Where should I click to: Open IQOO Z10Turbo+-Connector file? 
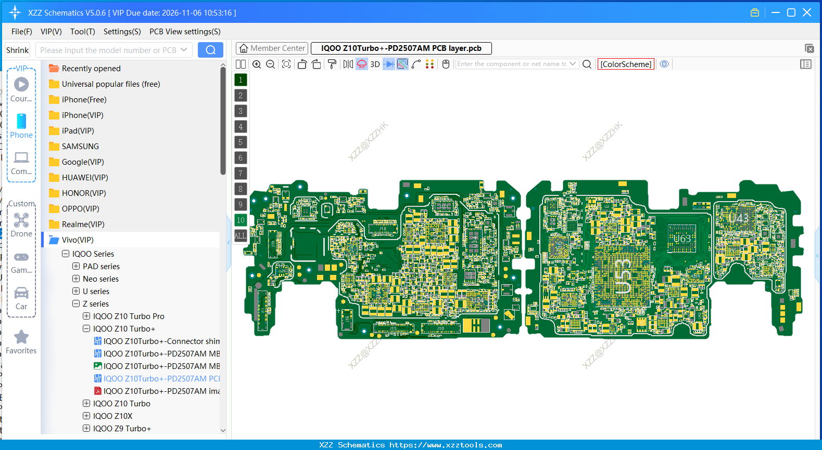pos(157,341)
